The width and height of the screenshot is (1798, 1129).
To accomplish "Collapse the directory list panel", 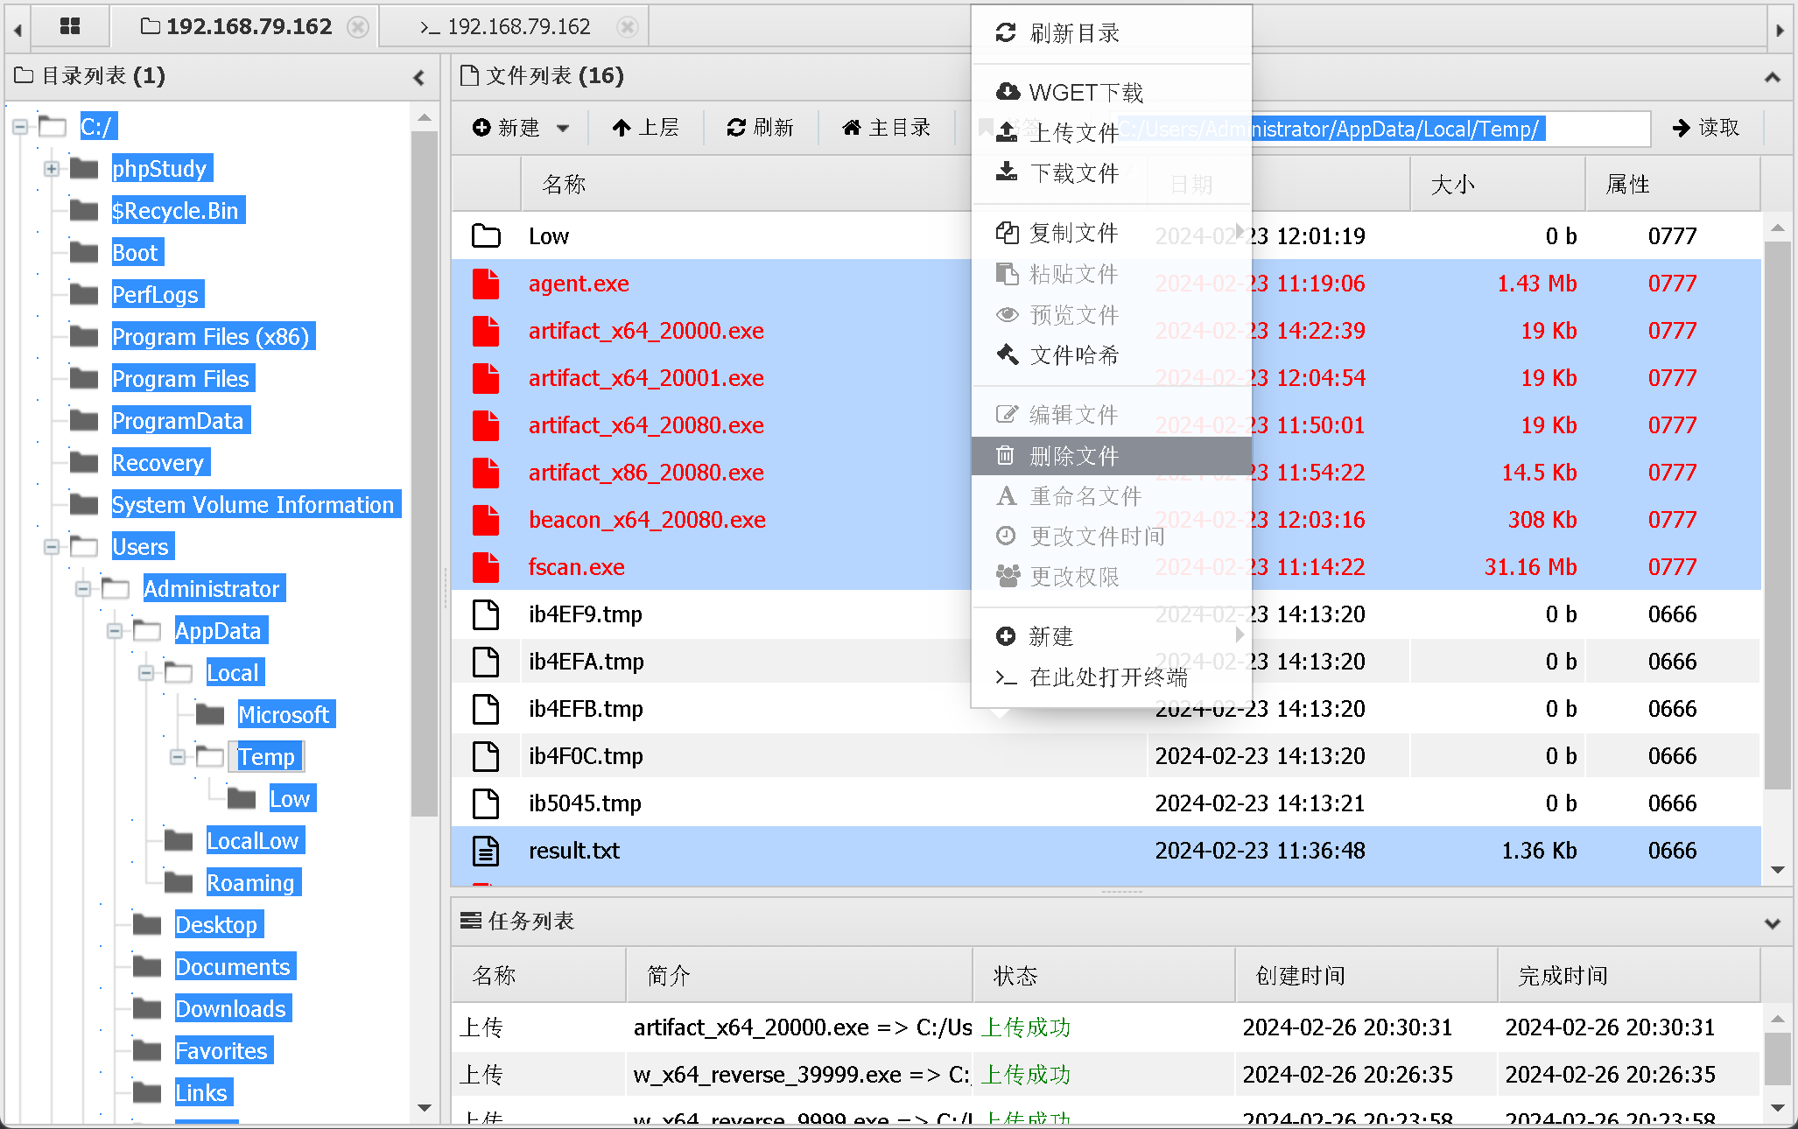I will [x=419, y=77].
